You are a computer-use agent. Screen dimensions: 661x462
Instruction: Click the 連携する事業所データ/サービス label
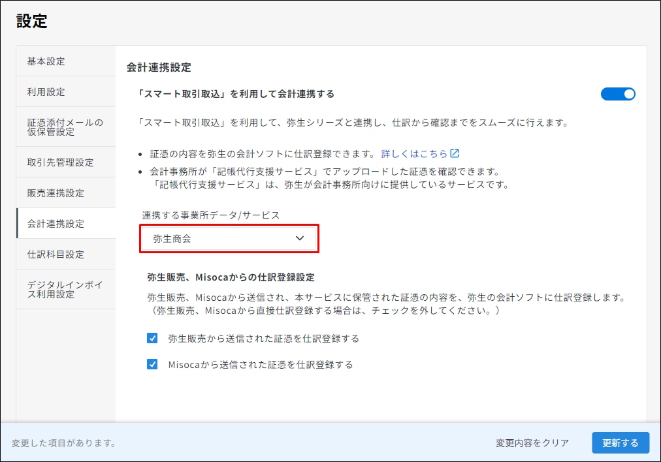point(211,215)
